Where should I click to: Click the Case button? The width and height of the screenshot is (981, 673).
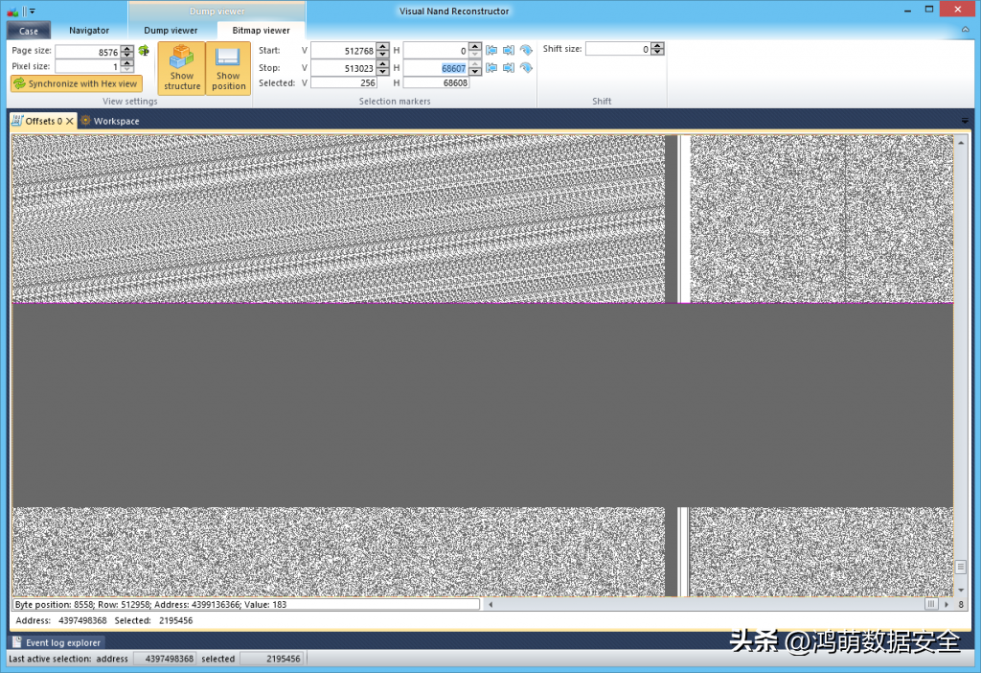pyautogui.click(x=28, y=30)
